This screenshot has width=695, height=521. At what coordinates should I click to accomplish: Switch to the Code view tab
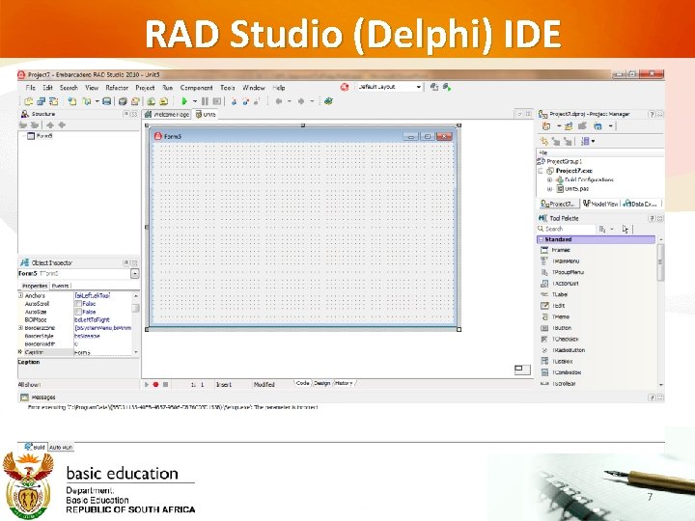pos(303,383)
